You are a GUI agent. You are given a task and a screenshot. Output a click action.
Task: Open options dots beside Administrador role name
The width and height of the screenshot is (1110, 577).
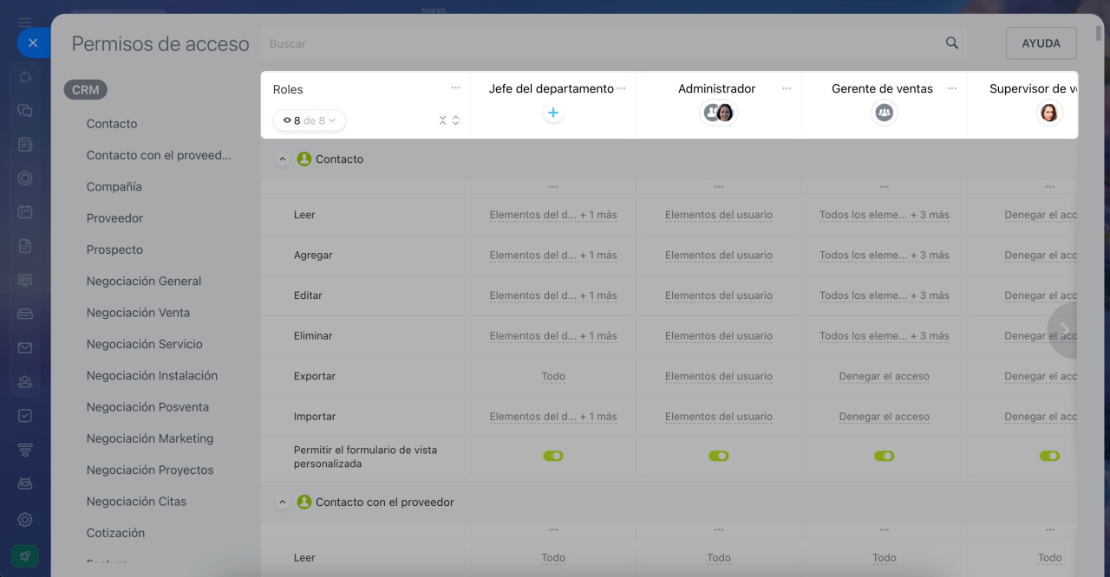(787, 88)
